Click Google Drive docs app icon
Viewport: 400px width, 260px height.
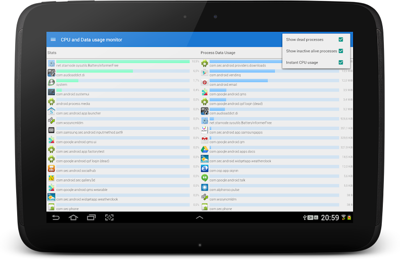[x=205, y=149]
